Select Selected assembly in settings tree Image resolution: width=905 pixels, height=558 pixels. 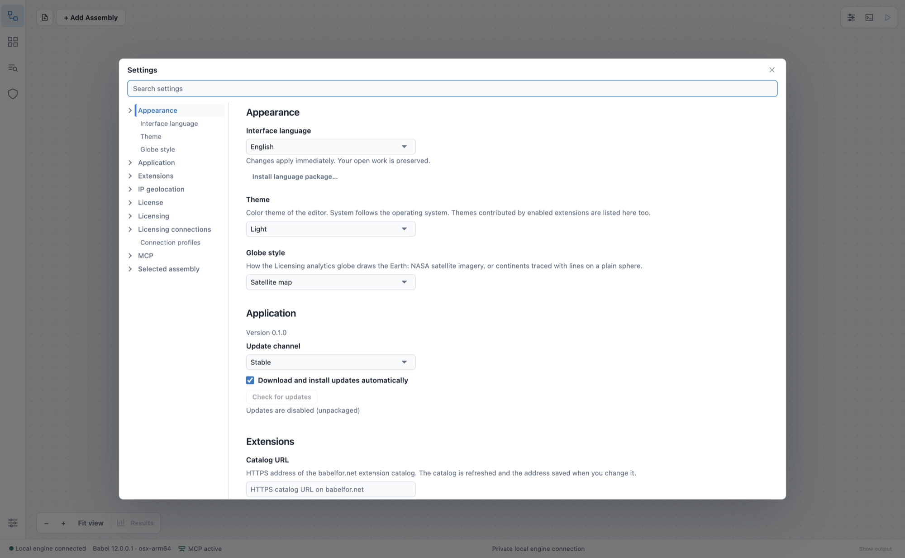point(168,269)
